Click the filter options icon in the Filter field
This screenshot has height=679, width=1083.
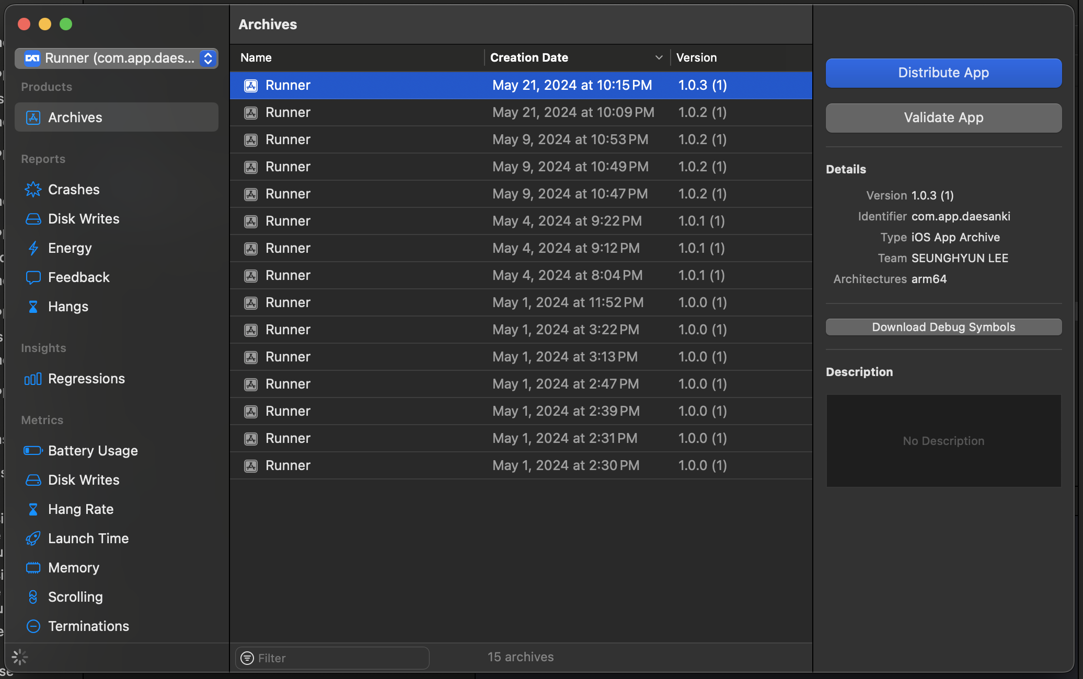247,658
